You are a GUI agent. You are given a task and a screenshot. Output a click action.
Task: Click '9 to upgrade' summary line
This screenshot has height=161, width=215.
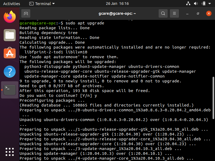(100, 81)
